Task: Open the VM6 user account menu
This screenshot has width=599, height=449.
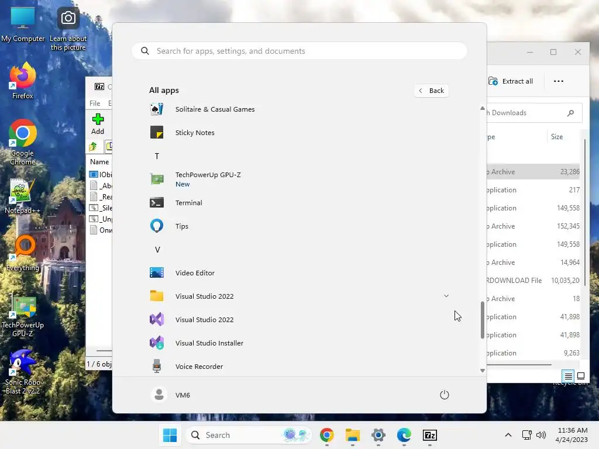Action: point(170,395)
